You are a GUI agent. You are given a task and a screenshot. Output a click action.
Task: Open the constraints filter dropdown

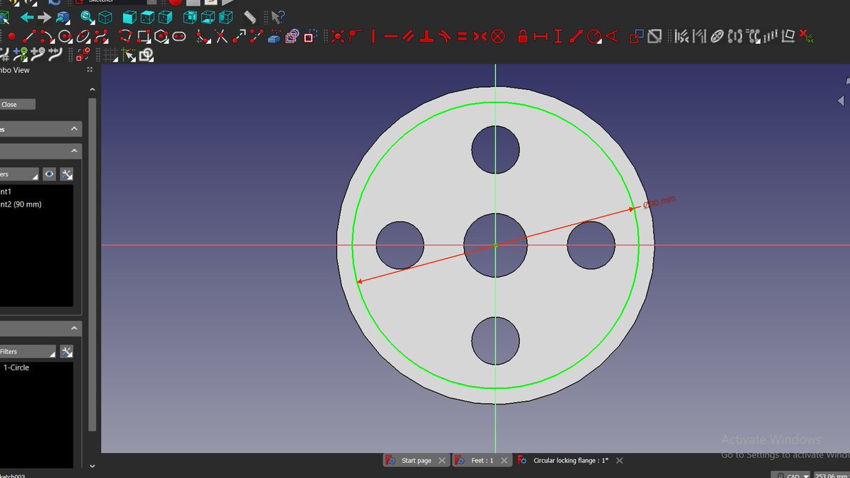tap(19, 173)
